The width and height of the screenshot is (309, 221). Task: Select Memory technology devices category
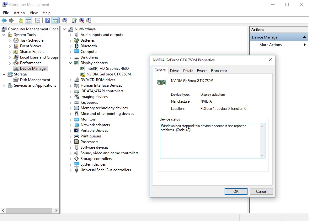104,108
